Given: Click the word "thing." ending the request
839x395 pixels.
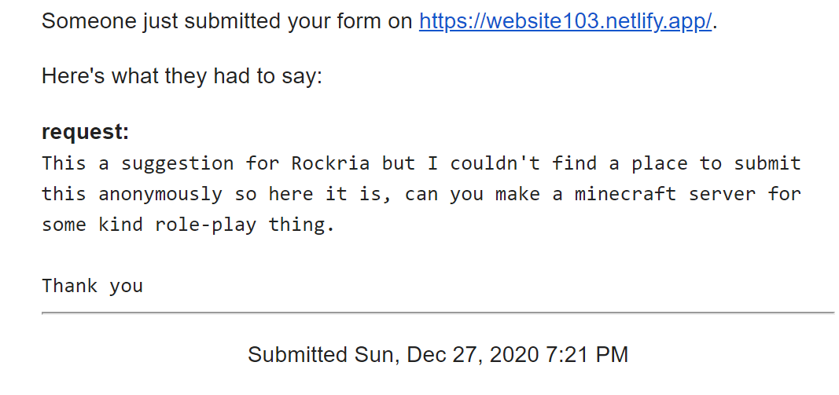Looking at the screenshot, I should coord(302,225).
